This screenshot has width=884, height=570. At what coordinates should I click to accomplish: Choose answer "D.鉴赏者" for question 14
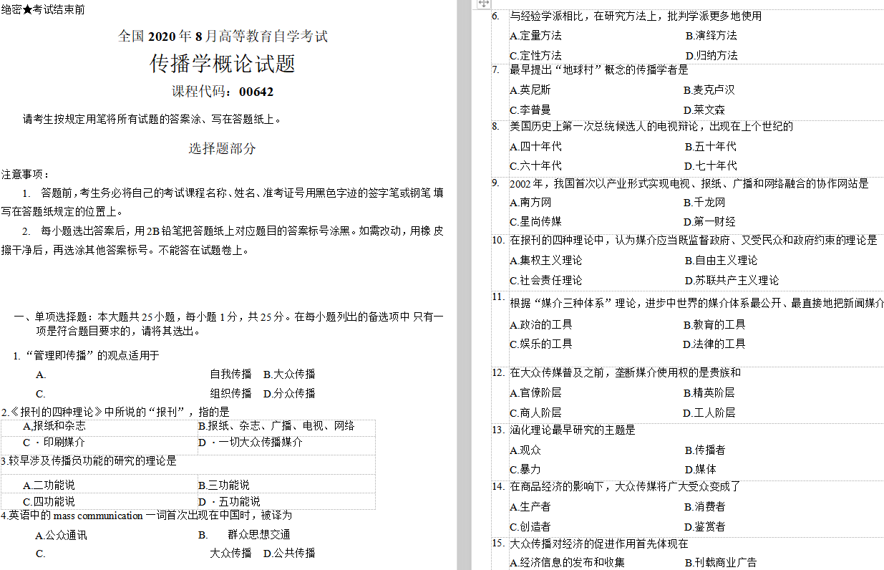[705, 527]
